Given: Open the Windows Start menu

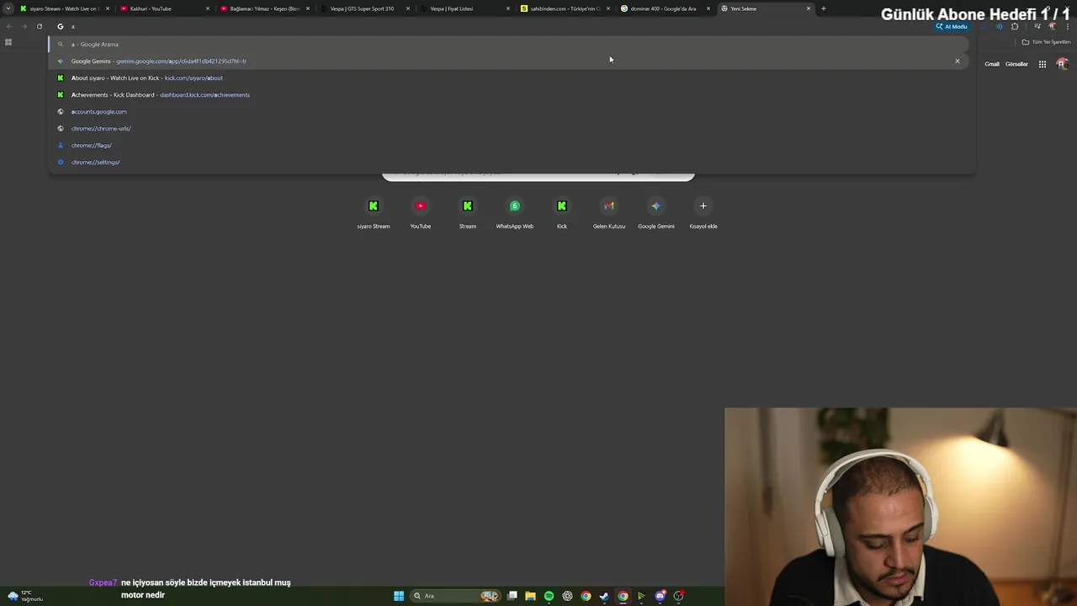Looking at the screenshot, I should pos(399,596).
